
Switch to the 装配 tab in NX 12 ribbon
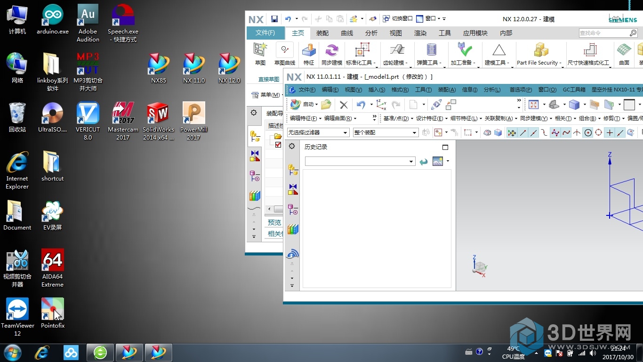pyautogui.click(x=322, y=33)
